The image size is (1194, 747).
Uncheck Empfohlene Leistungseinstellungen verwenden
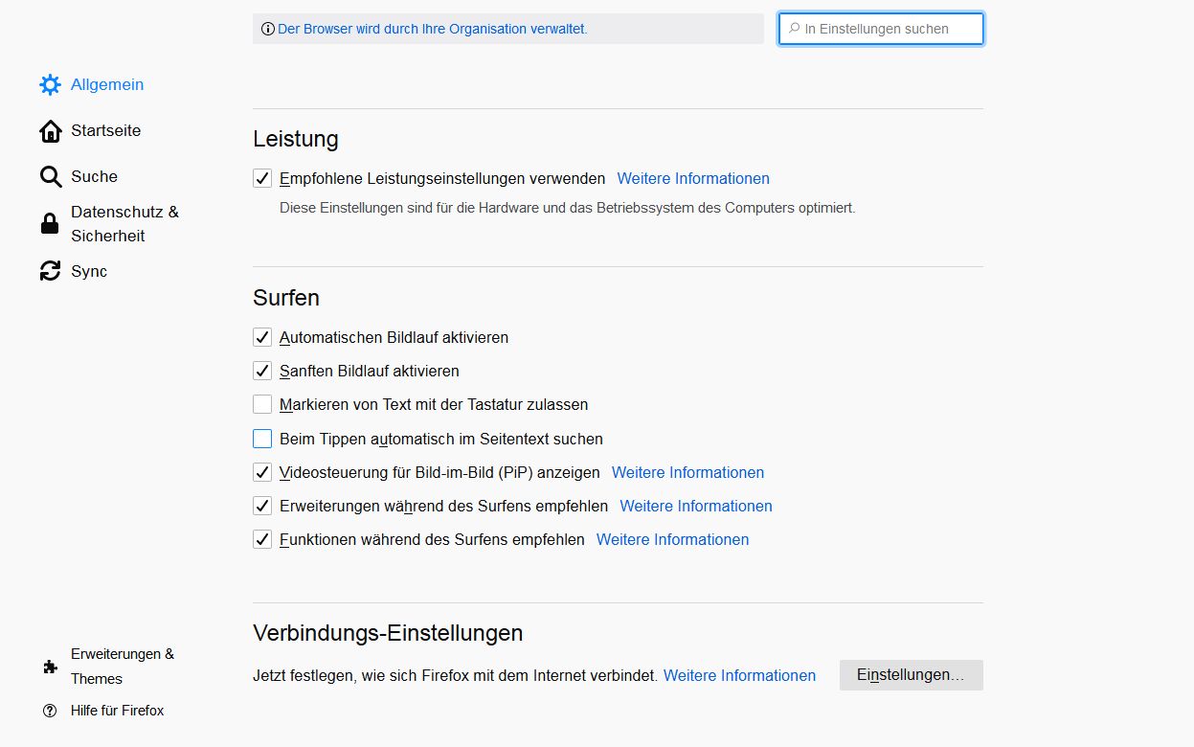pyautogui.click(x=262, y=179)
